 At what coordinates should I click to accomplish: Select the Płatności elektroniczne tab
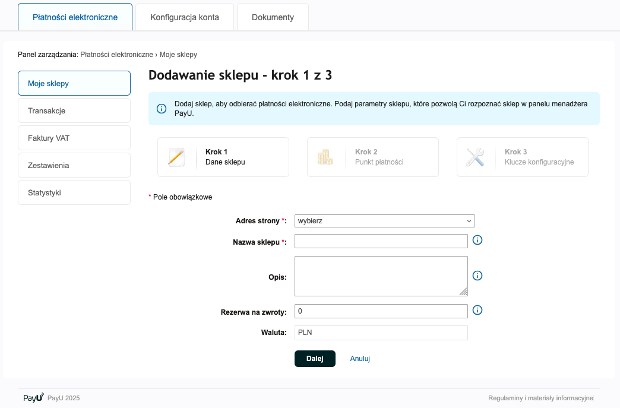pos(75,17)
